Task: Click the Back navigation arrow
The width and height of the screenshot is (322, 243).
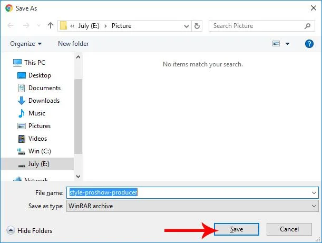Action: click(x=12, y=26)
